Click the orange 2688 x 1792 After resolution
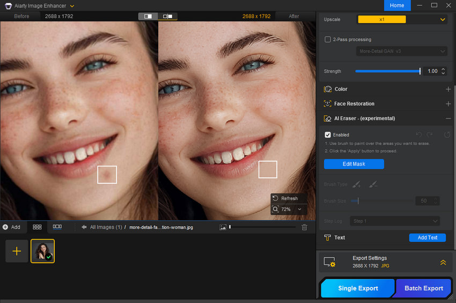The width and height of the screenshot is (456, 303). [256, 16]
